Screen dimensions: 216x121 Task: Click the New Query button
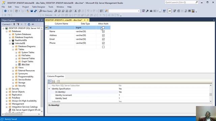click(x=46, y=11)
